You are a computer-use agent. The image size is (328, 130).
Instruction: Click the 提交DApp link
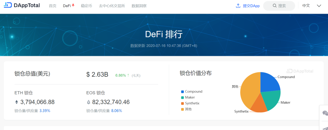pyautogui.click(x=251, y=6)
